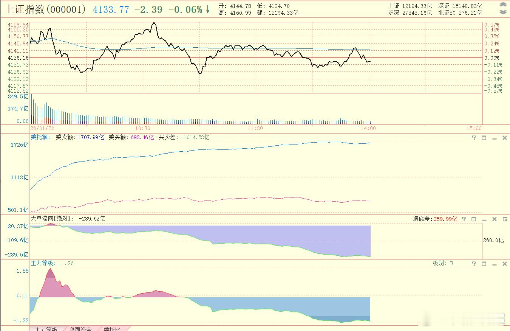The height and width of the screenshot is (331, 510).
Task: Click the pop-out icon after 大单流向 close button
Action: coord(505,219)
